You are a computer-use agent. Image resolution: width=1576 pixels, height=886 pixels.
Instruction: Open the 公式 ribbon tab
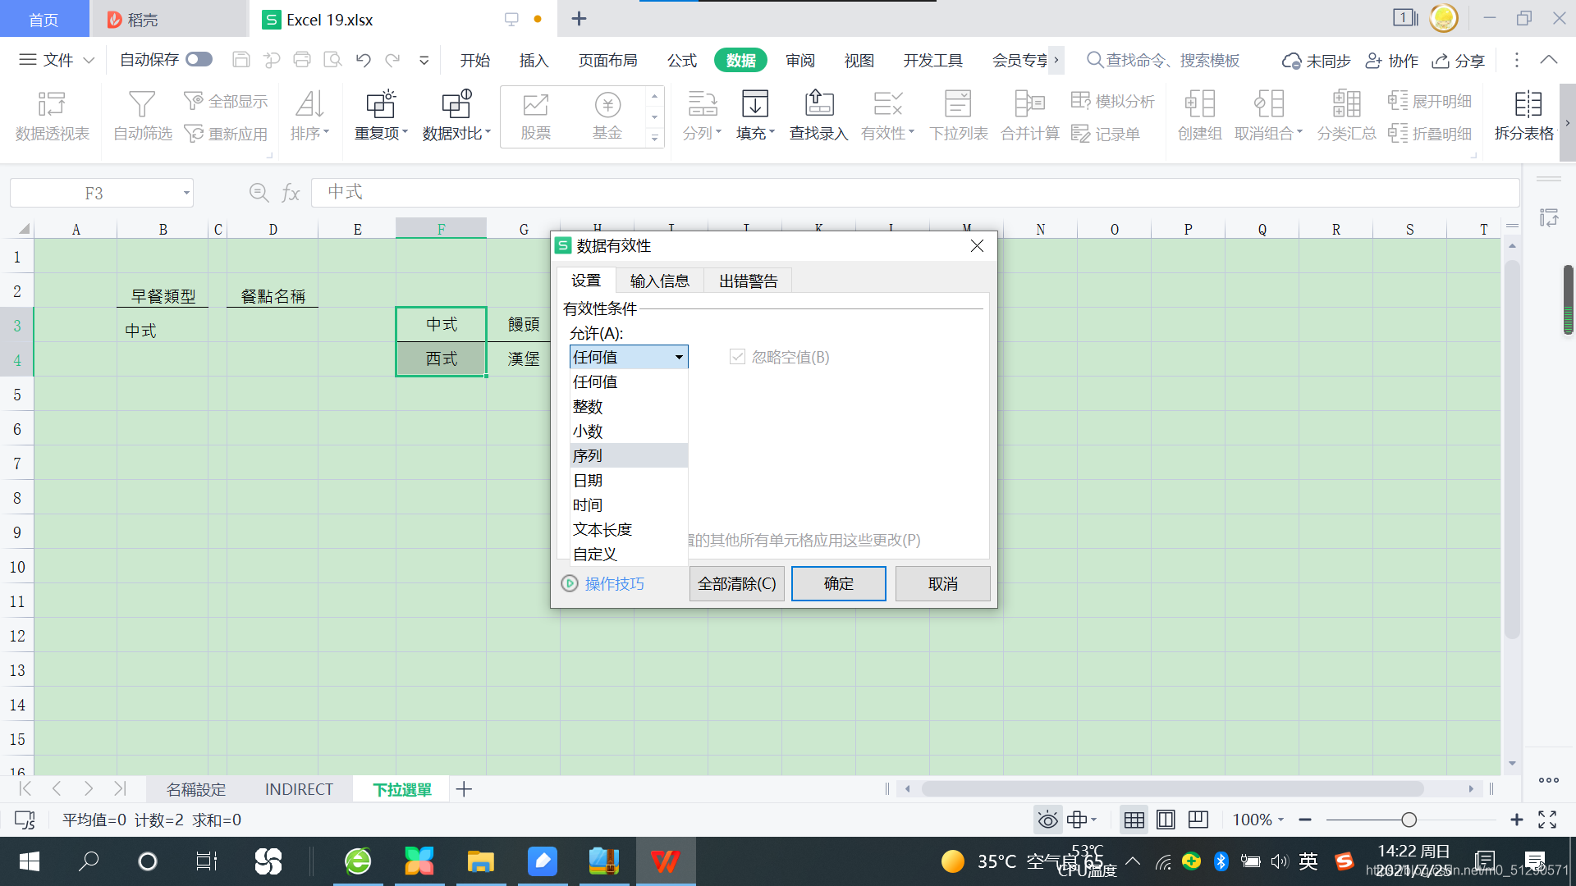pos(681,60)
